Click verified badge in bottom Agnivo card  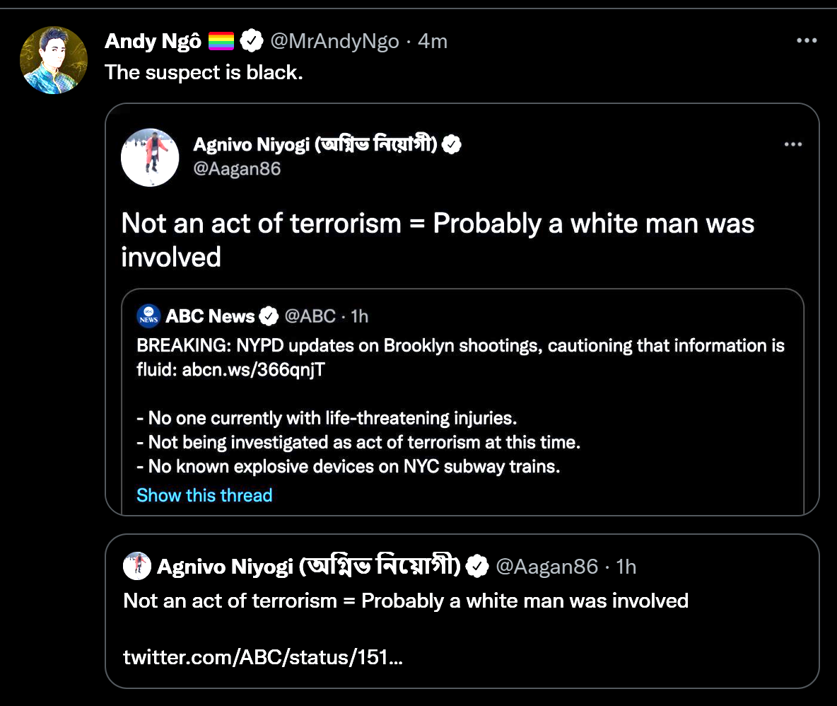pos(479,567)
